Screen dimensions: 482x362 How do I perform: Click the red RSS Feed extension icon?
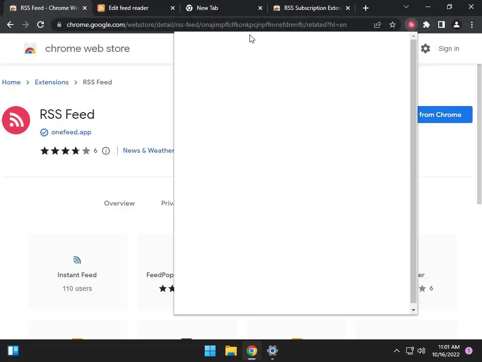(x=411, y=25)
